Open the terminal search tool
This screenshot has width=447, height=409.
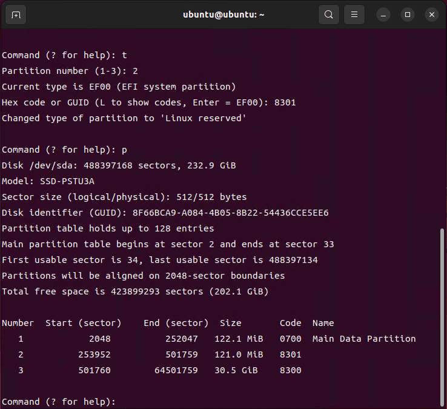[329, 15]
